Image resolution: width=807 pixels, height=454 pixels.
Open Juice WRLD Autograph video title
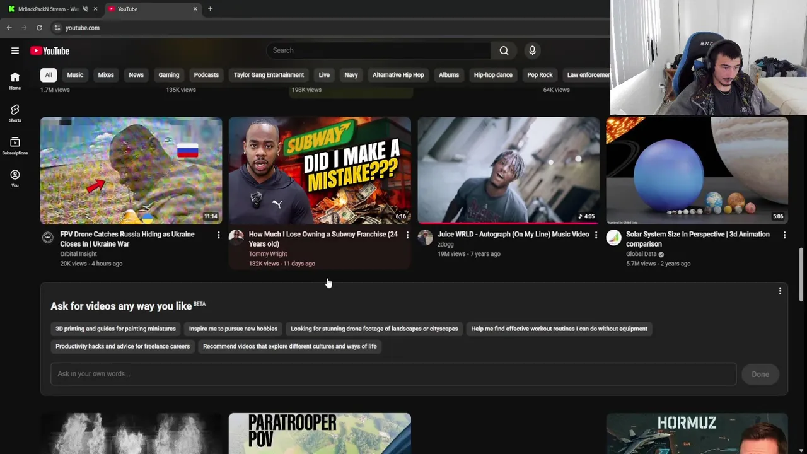click(513, 235)
